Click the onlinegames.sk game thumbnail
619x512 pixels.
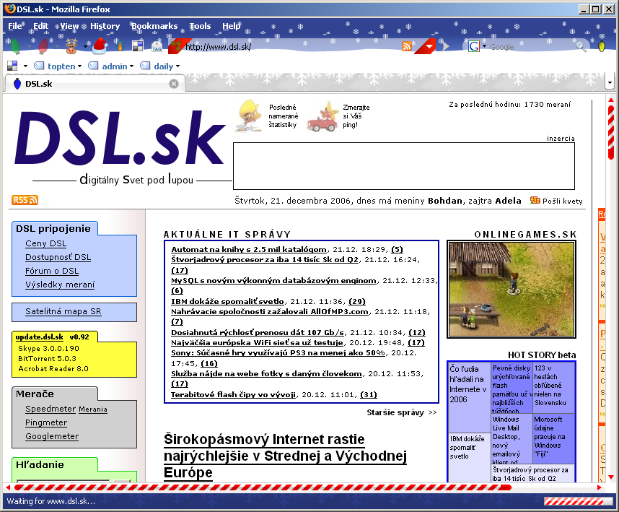tap(512, 290)
